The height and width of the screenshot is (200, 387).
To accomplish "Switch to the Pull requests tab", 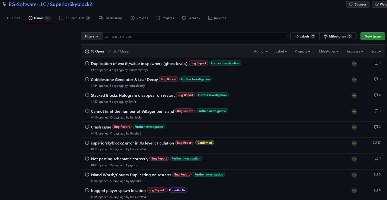I will click(x=75, y=18).
